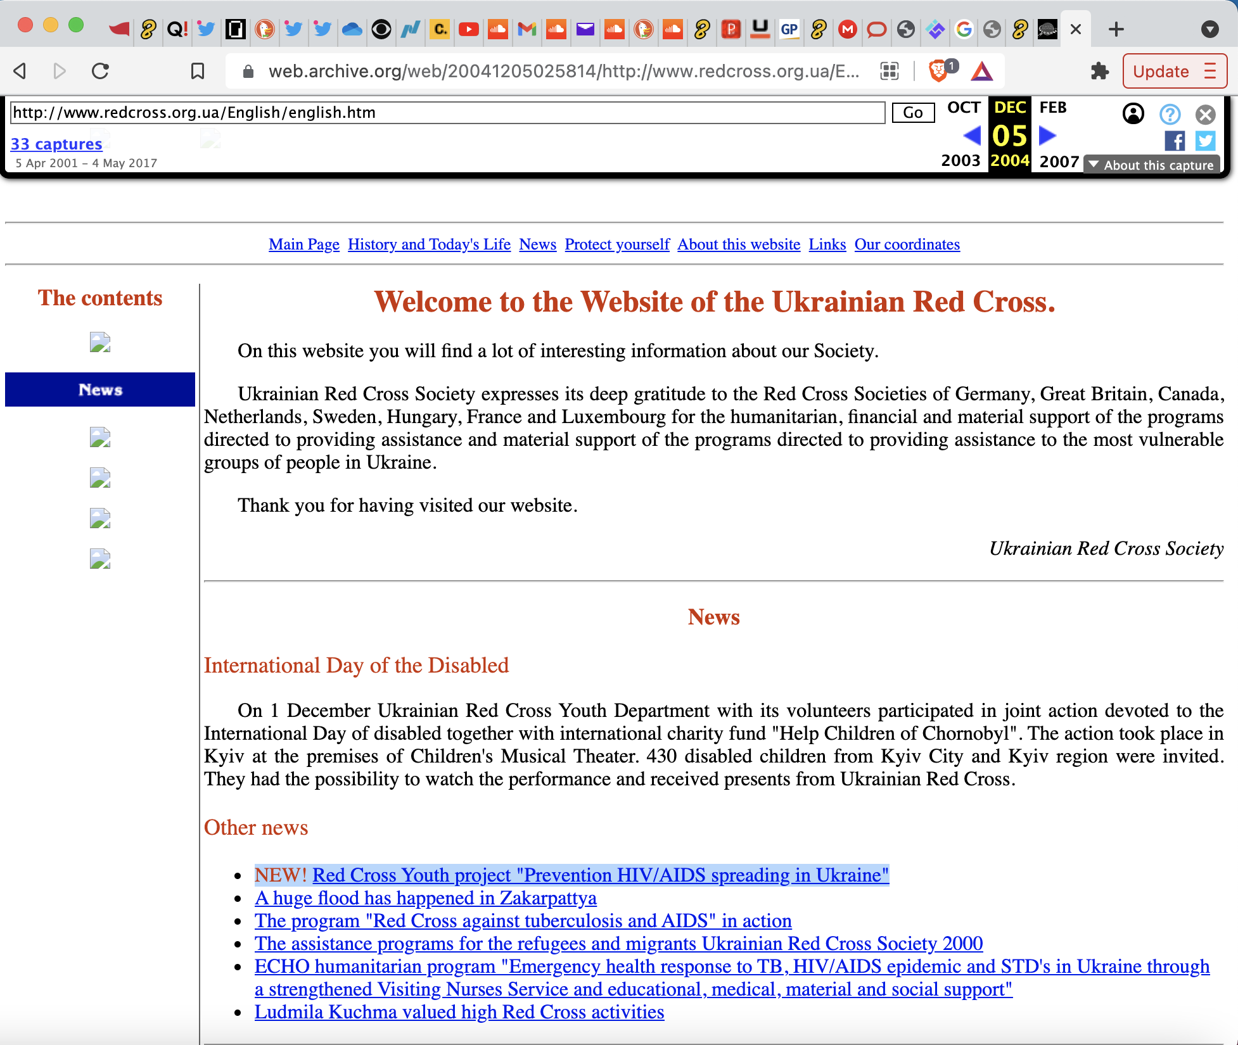This screenshot has width=1238, height=1045.
Task: Switch to the yellow C. favicon tab
Action: tap(440, 29)
